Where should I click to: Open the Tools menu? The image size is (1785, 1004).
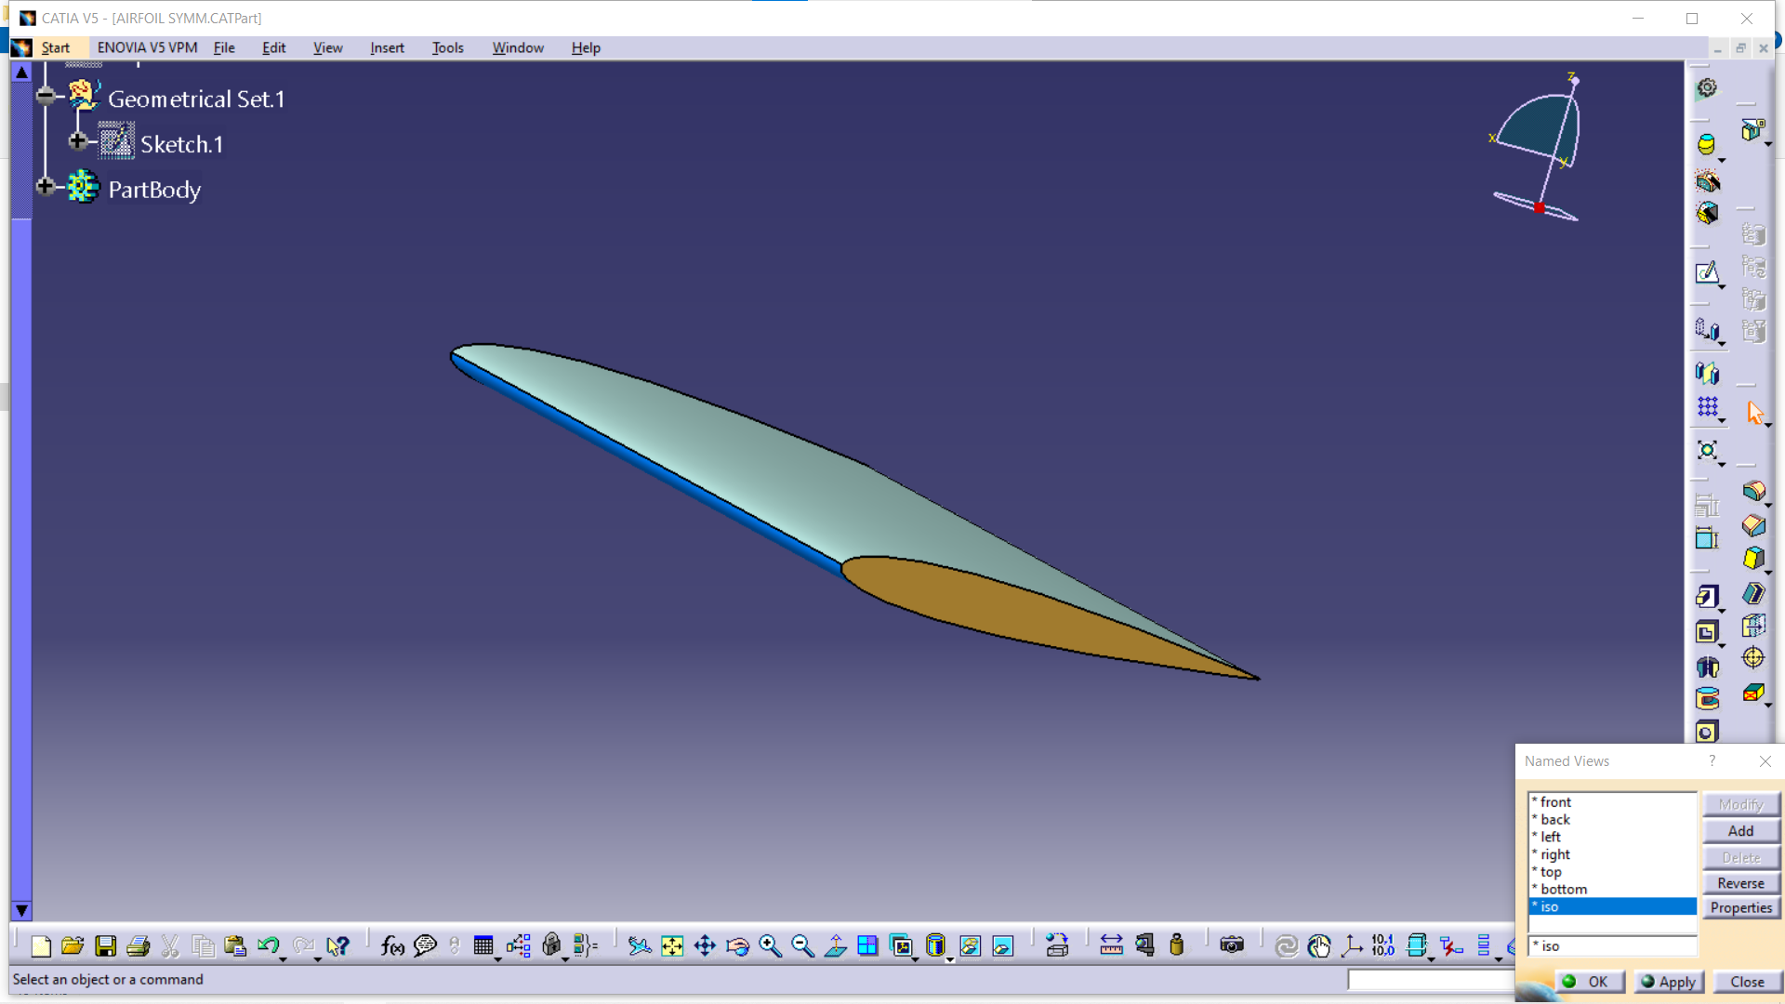point(447,47)
